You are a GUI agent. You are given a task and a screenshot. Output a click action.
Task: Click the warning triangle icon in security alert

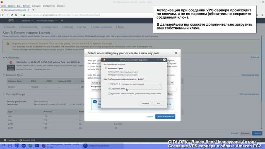[x=8, y=43]
